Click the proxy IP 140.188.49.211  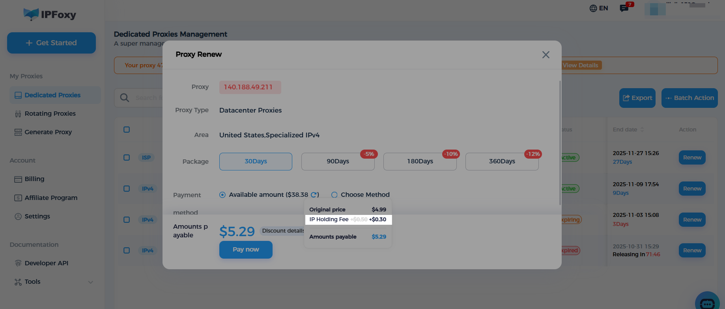tap(250, 87)
